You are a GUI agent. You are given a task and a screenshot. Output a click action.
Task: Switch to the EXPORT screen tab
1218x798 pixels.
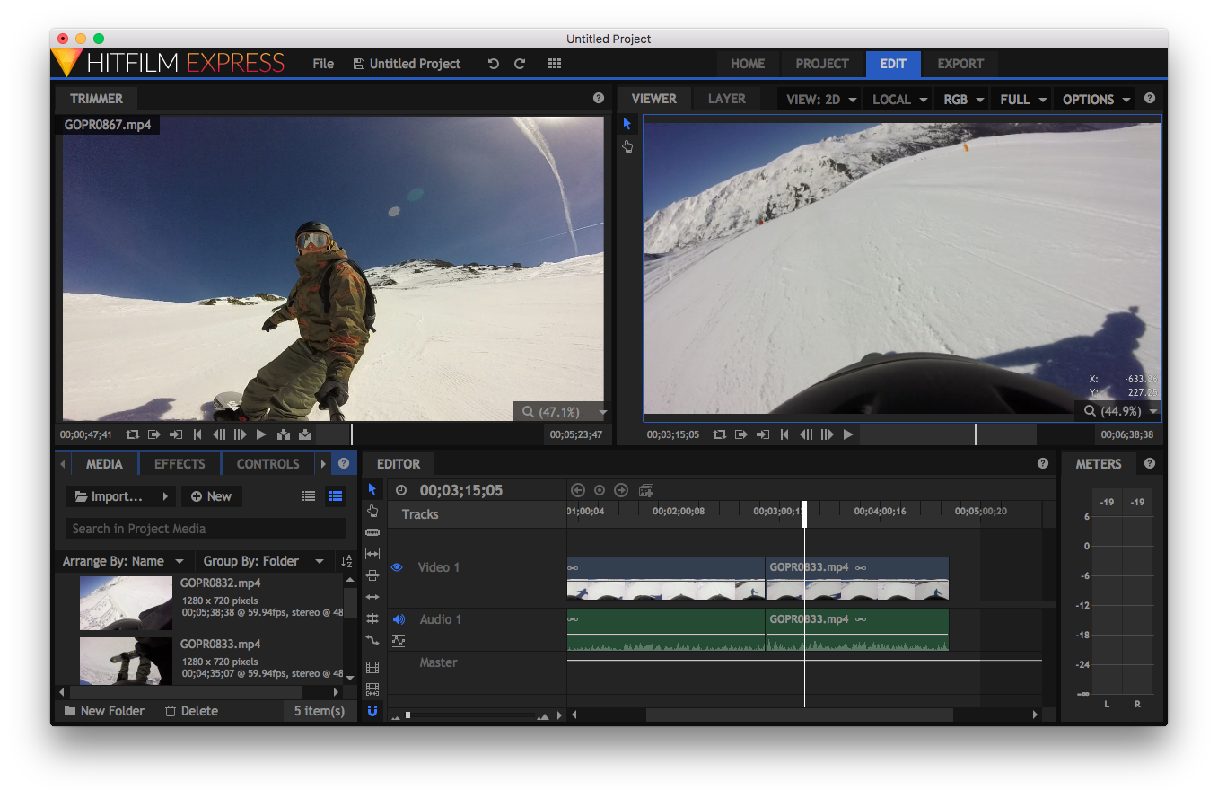coord(960,64)
